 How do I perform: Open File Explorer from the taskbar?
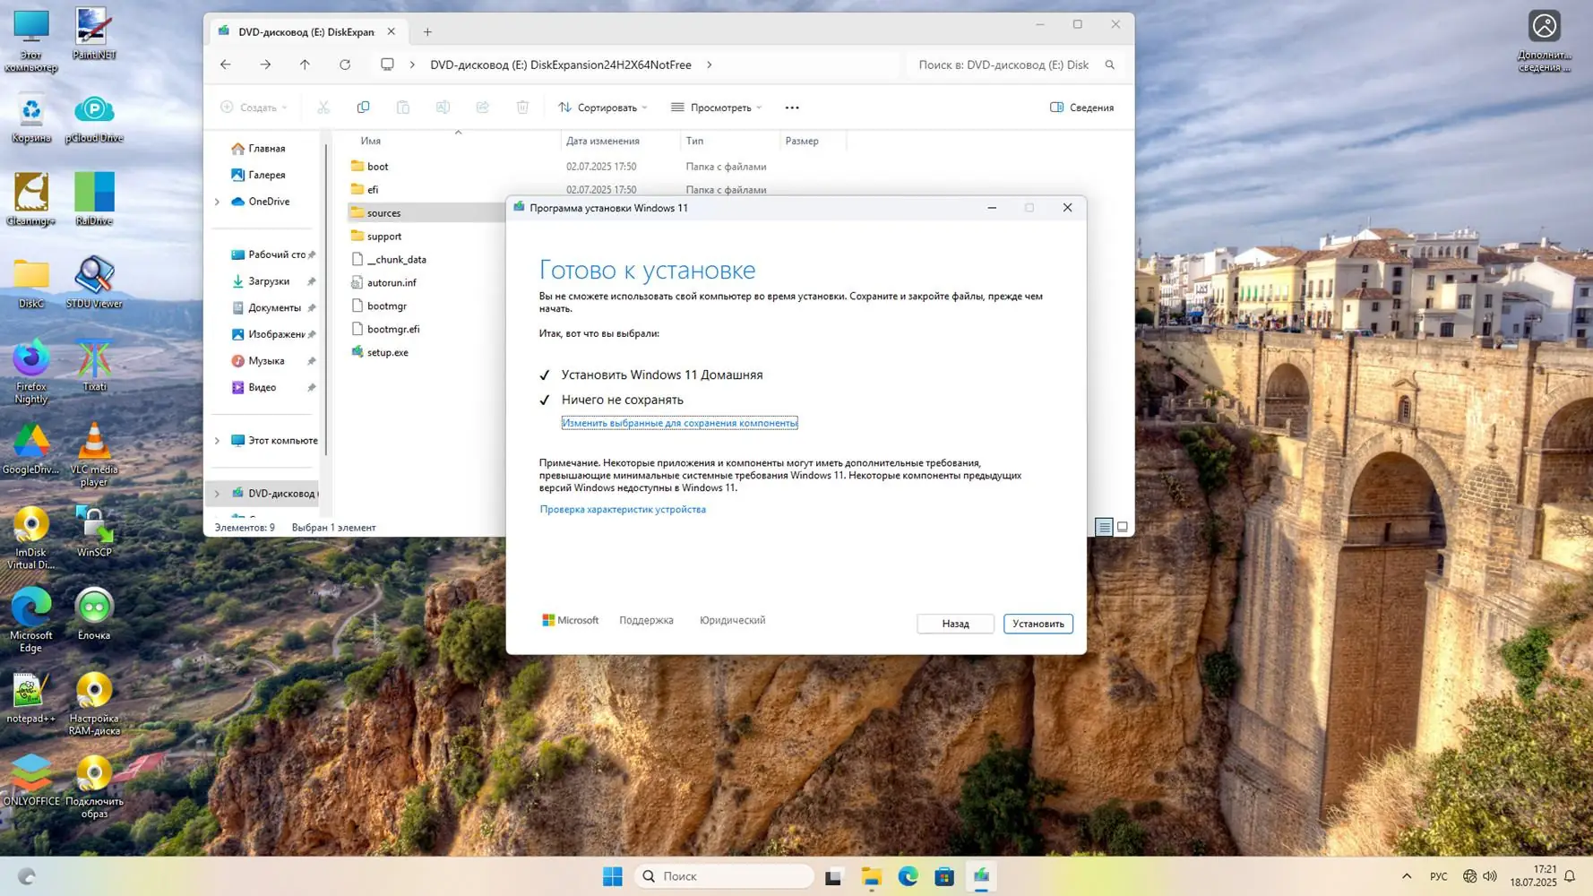[871, 876]
